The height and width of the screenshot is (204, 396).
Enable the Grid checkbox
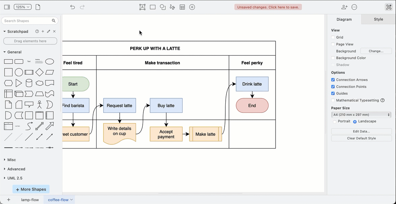pyautogui.click(x=333, y=37)
